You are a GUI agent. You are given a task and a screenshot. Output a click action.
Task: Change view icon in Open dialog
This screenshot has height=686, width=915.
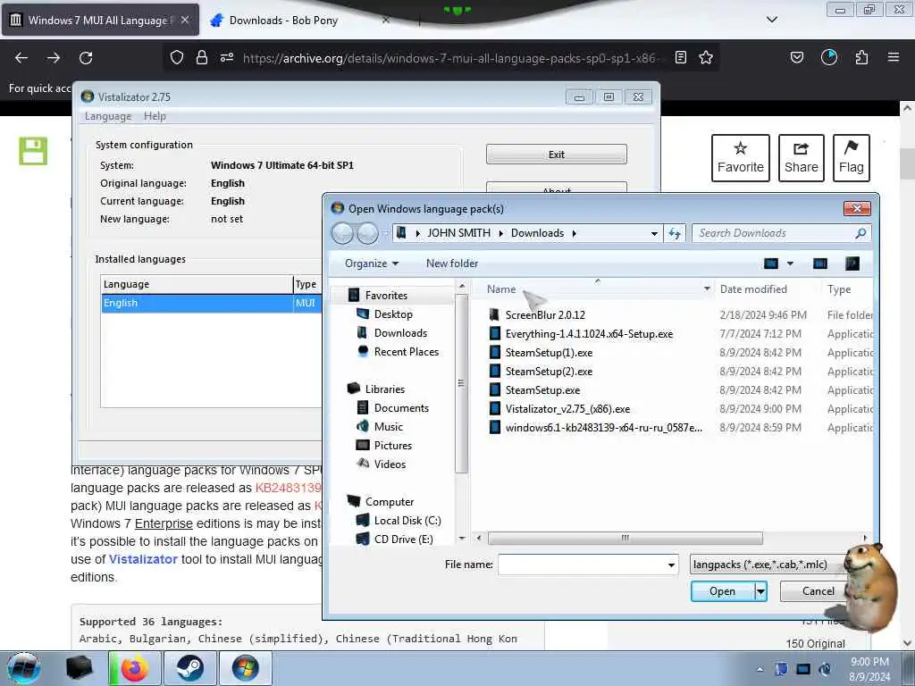(x=771, y=264)
